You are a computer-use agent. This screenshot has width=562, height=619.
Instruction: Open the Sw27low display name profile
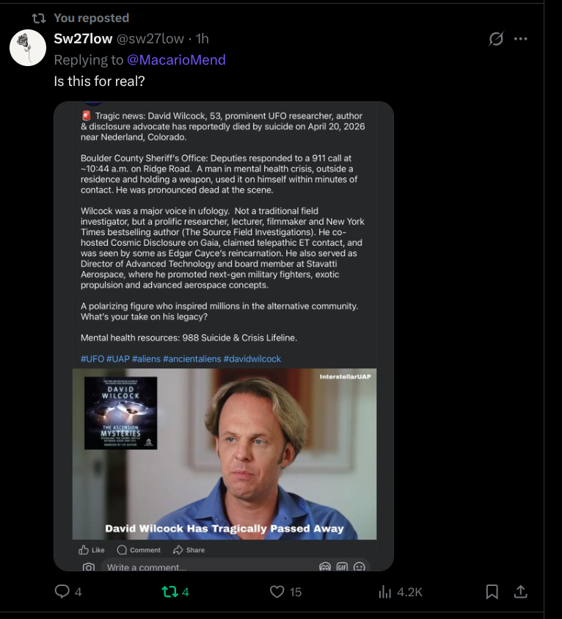83,39
